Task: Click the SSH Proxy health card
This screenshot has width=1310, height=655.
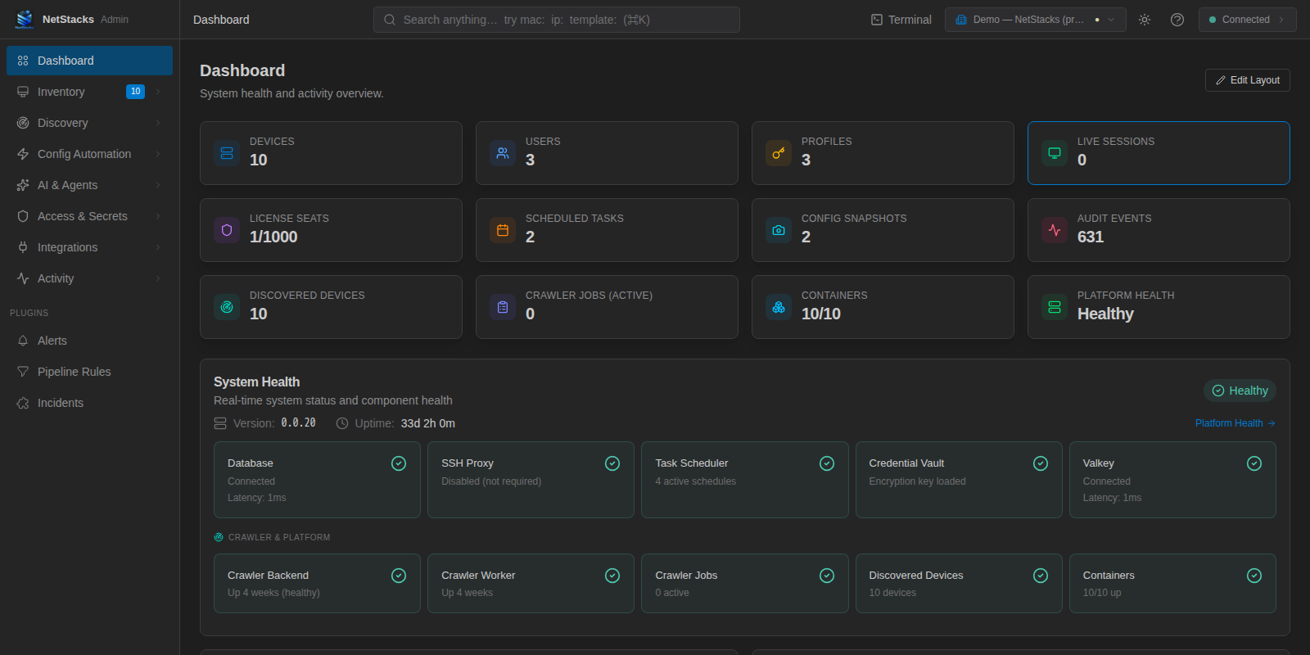Action: coord(531,480)
